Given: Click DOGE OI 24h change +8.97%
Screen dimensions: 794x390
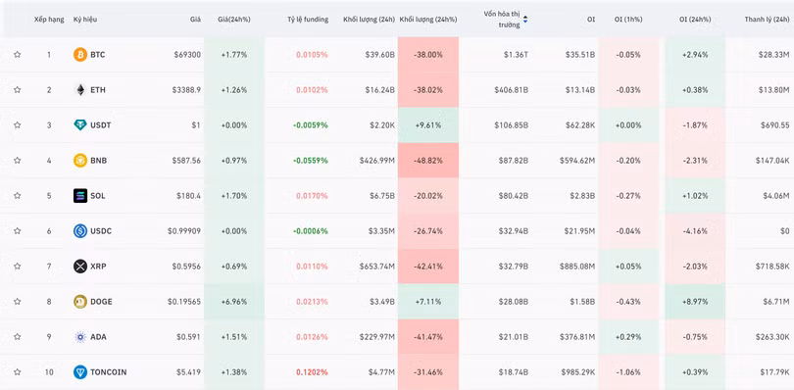Looking at the screenshot, I should point(695,302).
